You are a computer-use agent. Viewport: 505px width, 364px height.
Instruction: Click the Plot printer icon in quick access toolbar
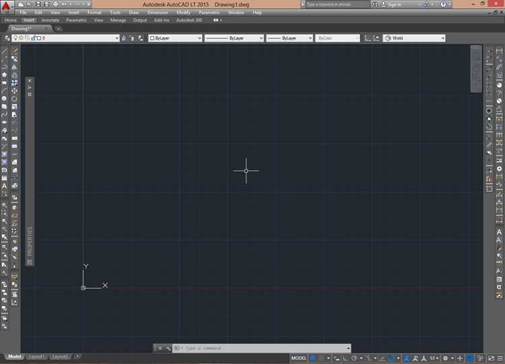[x=55, y=4]
